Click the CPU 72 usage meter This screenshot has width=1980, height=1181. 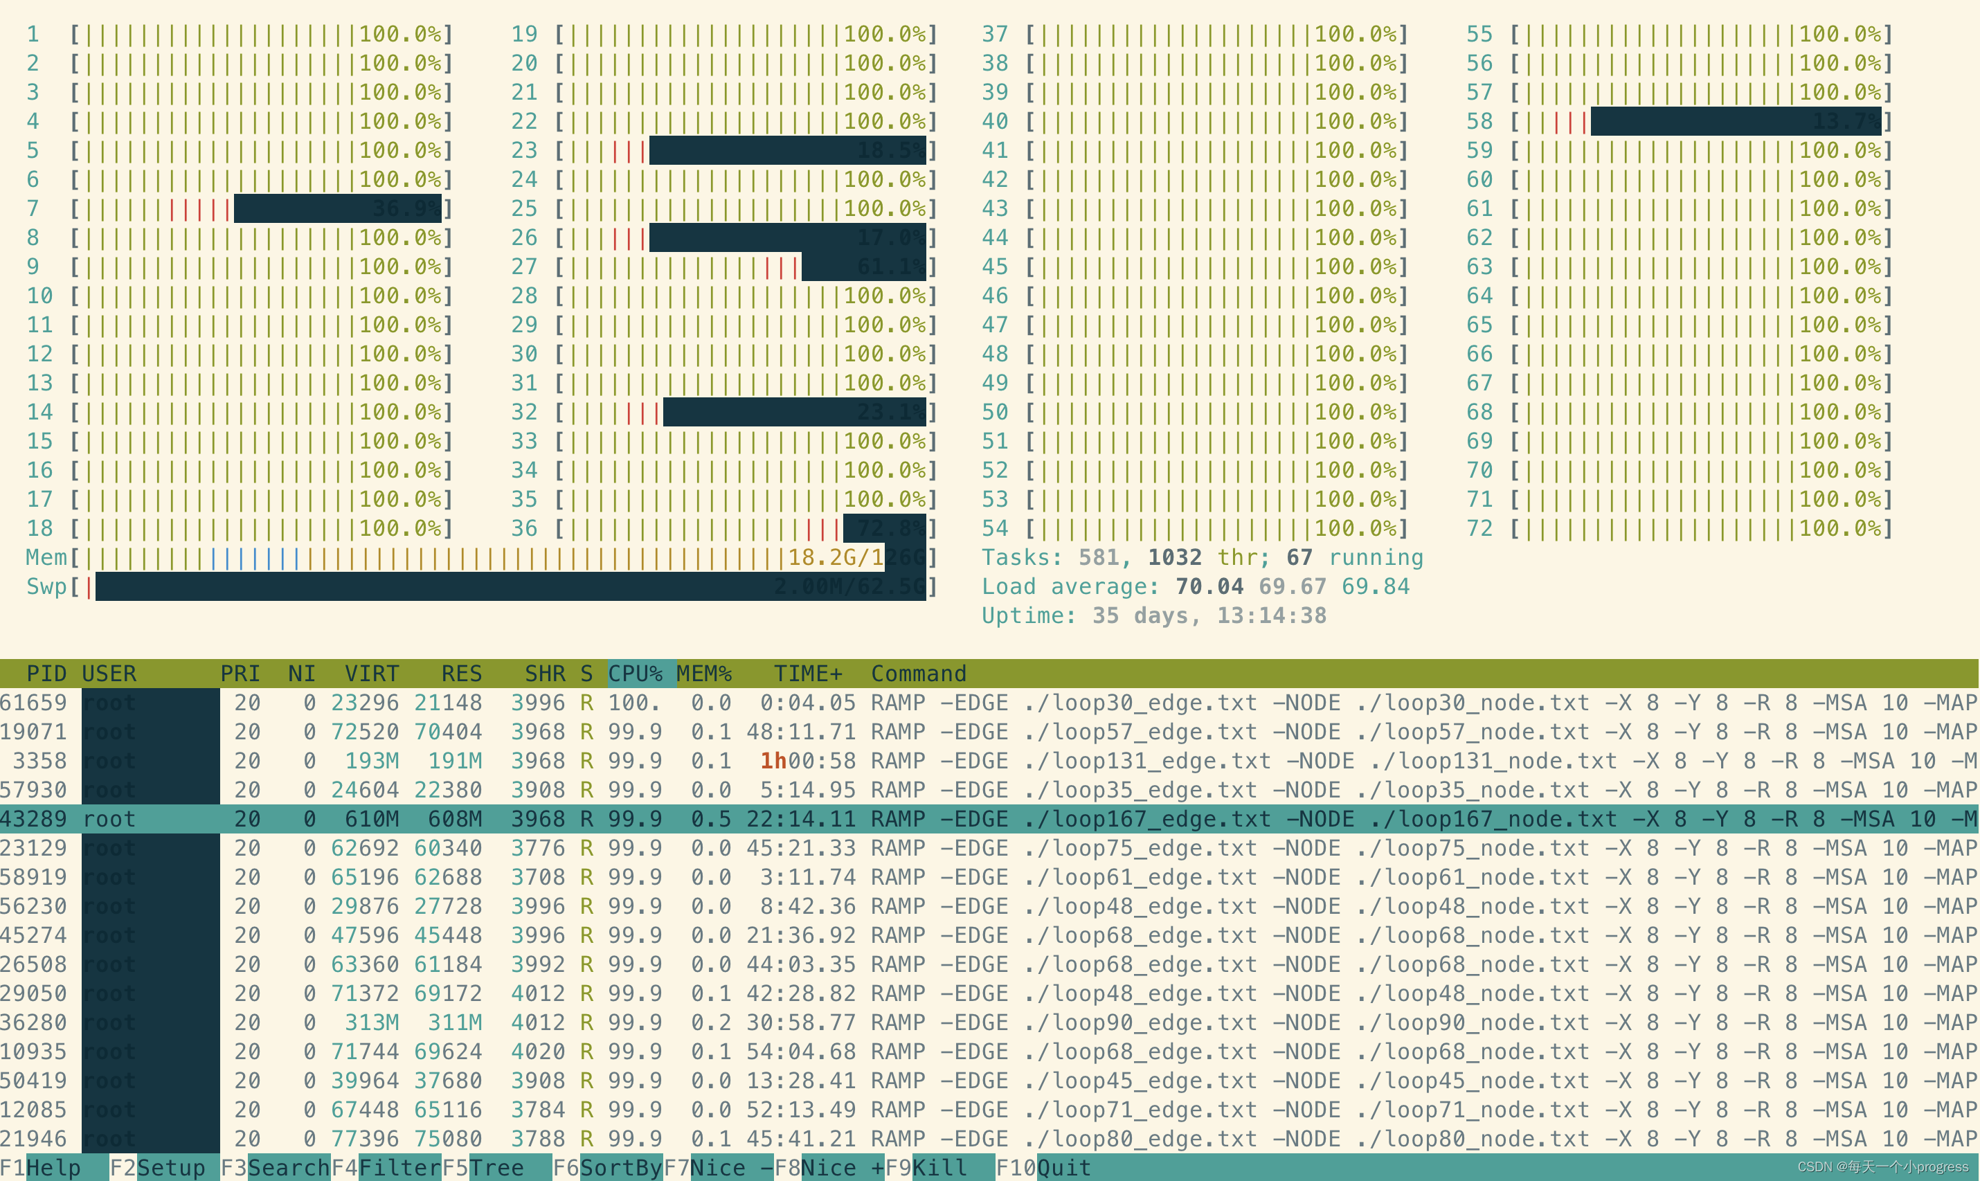tap(1679, 528)
